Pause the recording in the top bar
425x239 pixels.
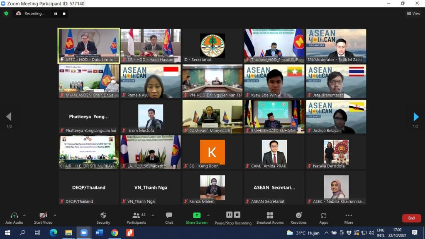pos(56,14)
